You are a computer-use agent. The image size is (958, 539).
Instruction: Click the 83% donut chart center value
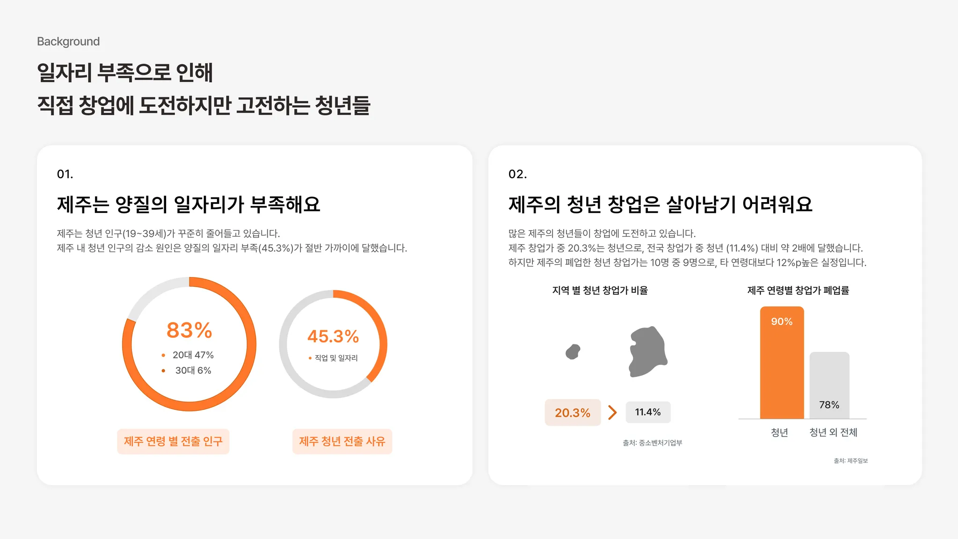coord(189,330)
